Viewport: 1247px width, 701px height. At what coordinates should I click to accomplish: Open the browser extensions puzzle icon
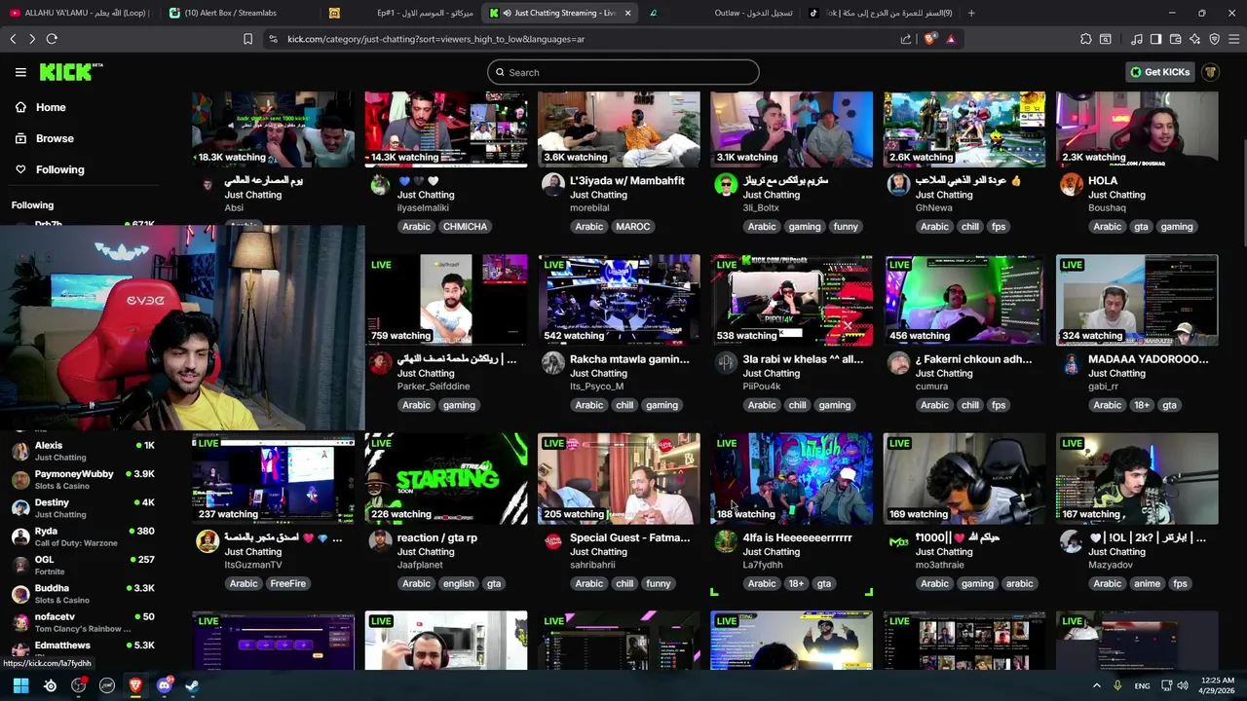(x=1086, y=39)
